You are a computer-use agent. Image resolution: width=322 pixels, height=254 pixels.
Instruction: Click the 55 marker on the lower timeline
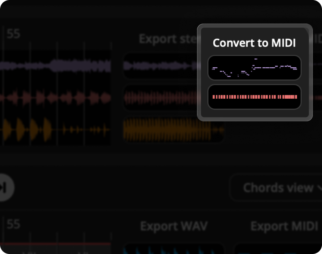coord(13,224)
